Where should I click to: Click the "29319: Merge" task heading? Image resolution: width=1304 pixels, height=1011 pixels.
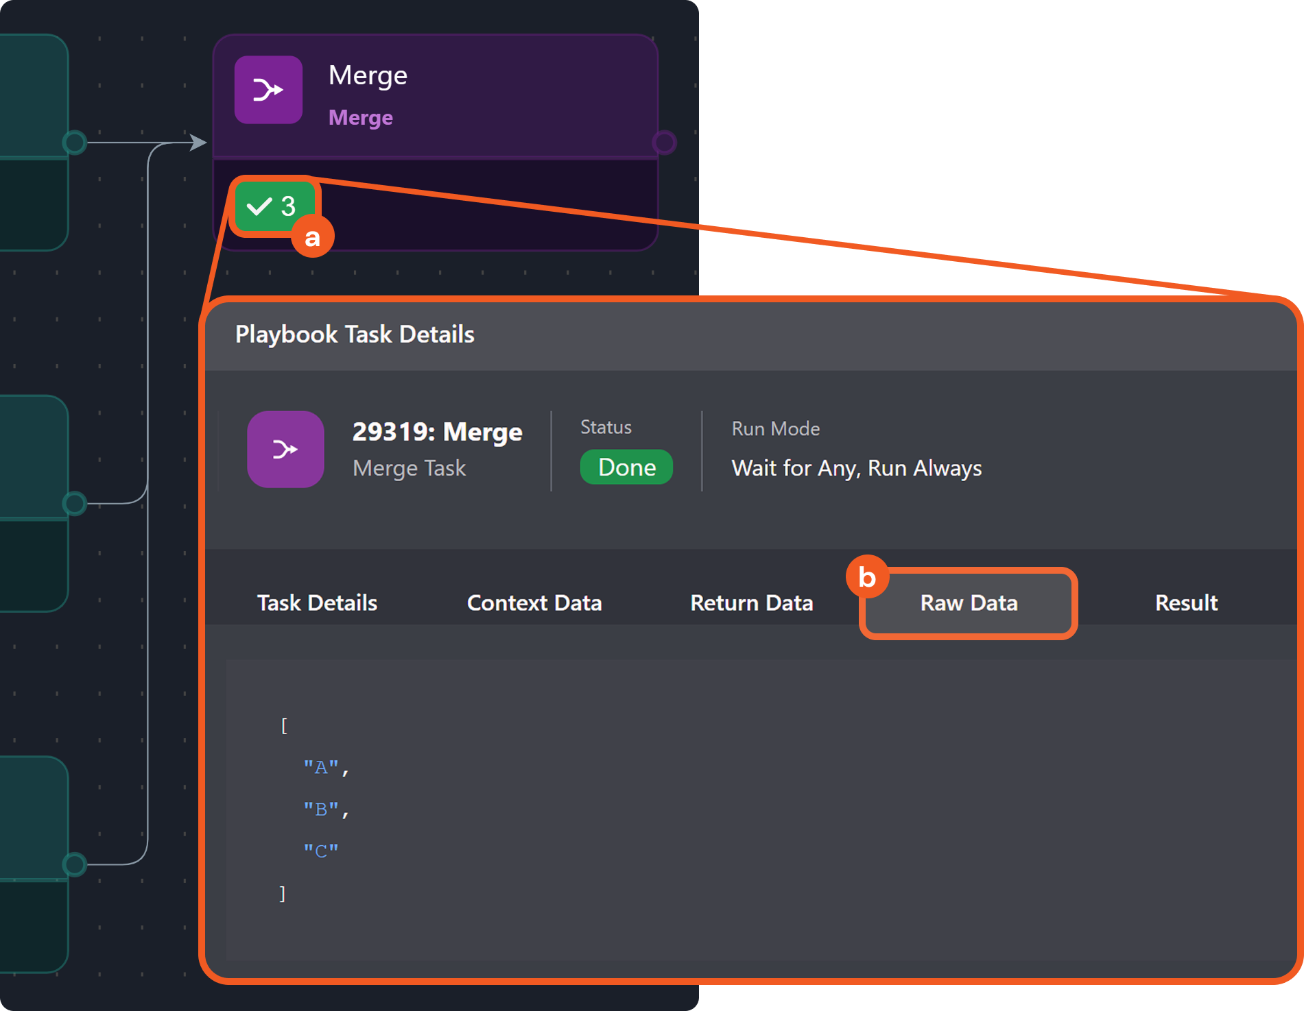pos(437,432)
